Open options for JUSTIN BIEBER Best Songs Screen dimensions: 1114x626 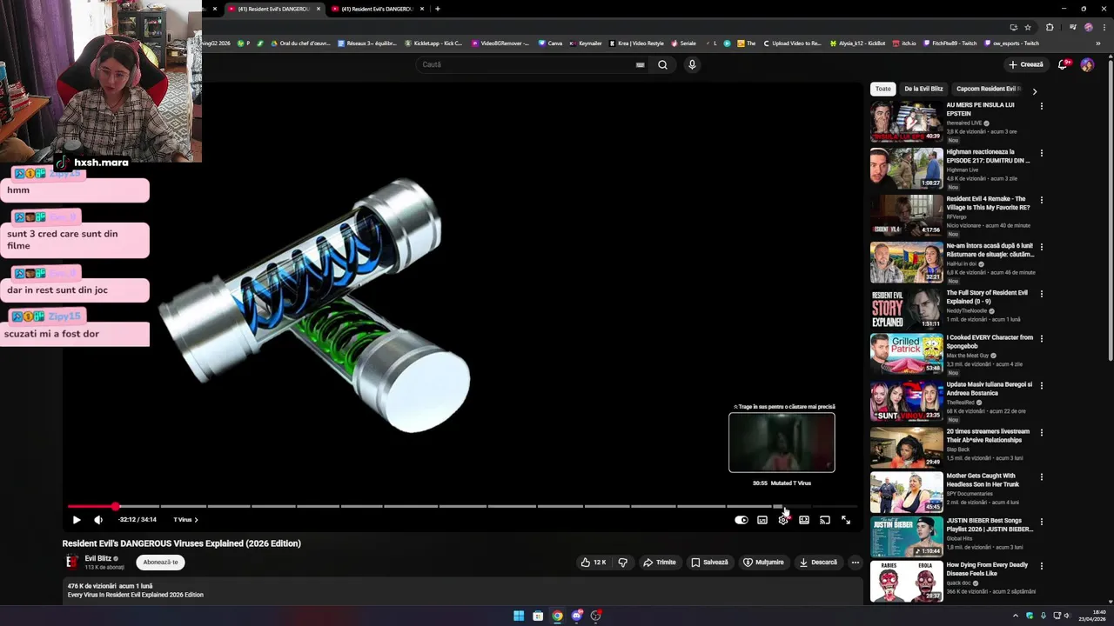pyautogui.click(x=1042, y=522)
